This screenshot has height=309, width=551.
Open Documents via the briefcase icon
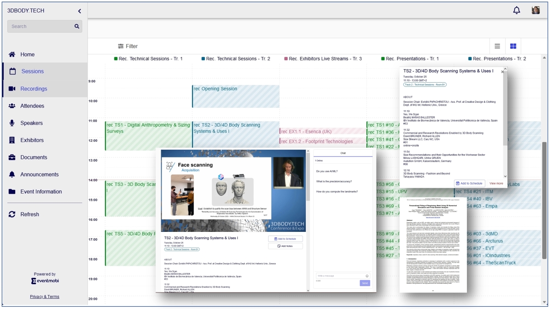pos(12,157)
